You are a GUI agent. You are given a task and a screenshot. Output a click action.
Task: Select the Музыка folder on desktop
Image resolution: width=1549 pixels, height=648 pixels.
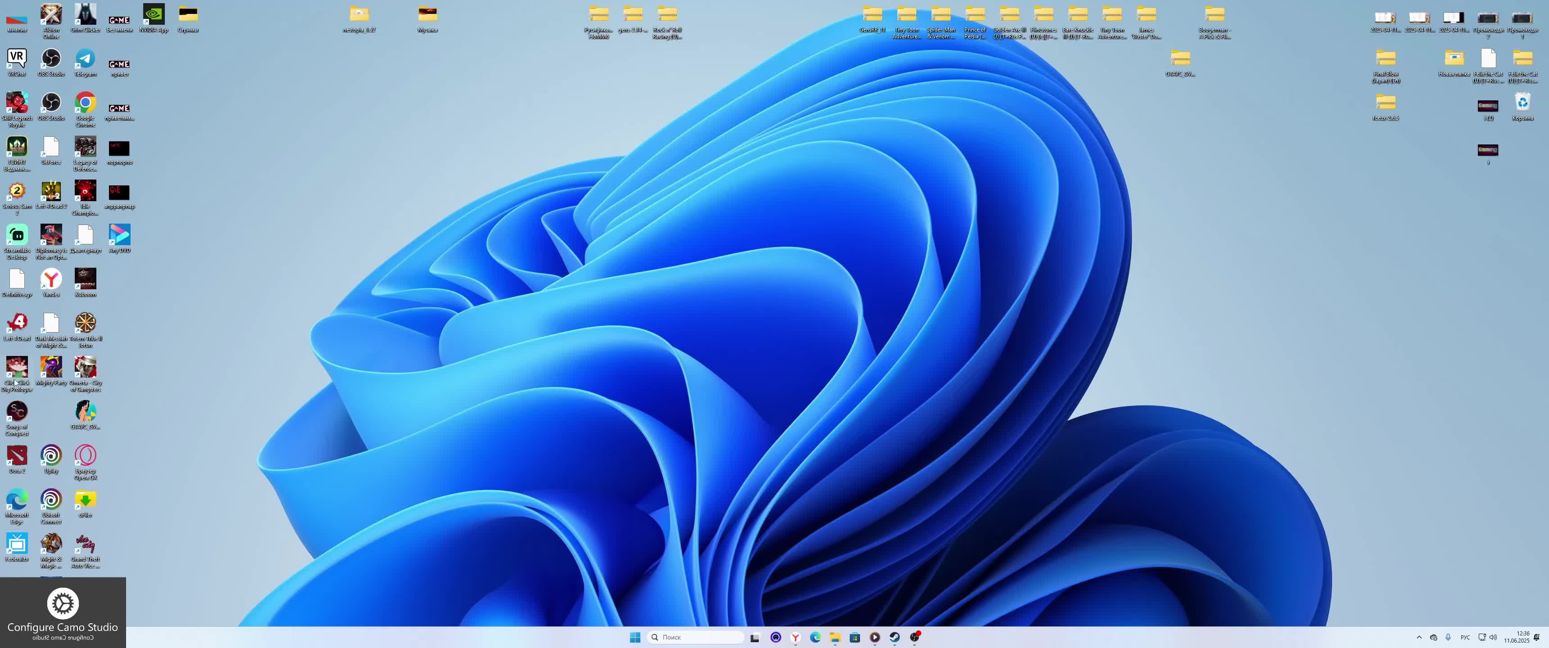pyautogui.click(x=427, y=18)
